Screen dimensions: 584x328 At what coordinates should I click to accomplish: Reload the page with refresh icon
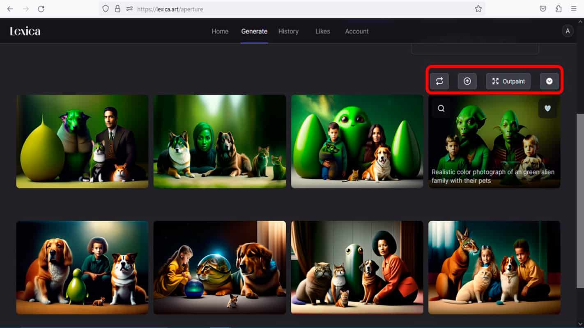(x=41, y=9)
